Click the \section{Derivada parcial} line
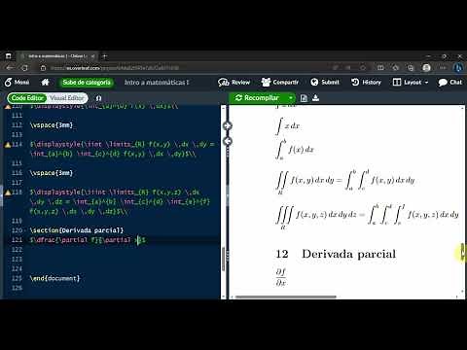 77,230
